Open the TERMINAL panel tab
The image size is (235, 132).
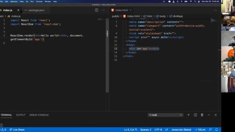tap(6, 115)
